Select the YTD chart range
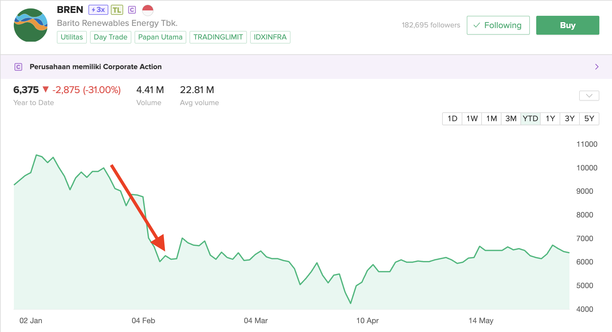The height and width of the screenshot is (332, 612). pyautogui.click(x=531, y=119)
